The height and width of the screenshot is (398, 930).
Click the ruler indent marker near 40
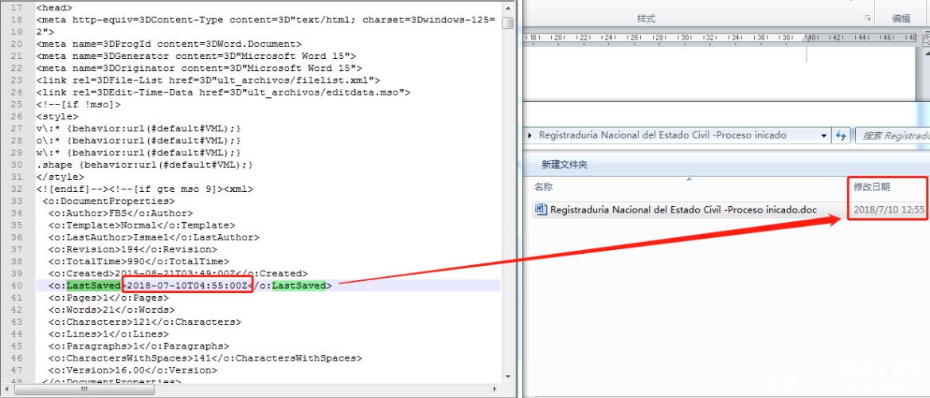tap(806, 38)
